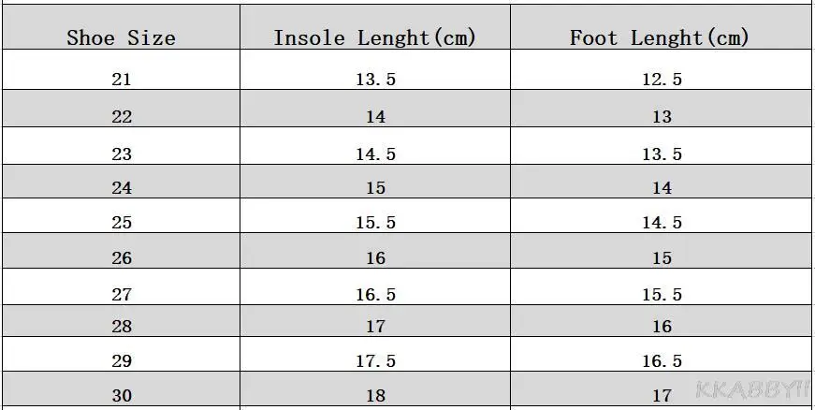
Task: Select the shoe size 30 cell
Action: (122, 395)
